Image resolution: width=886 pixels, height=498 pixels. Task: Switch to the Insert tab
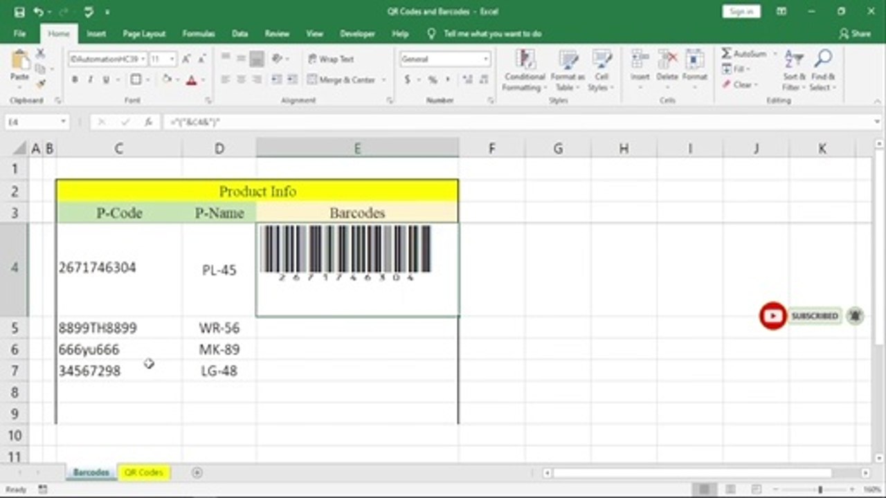point(96,34)
